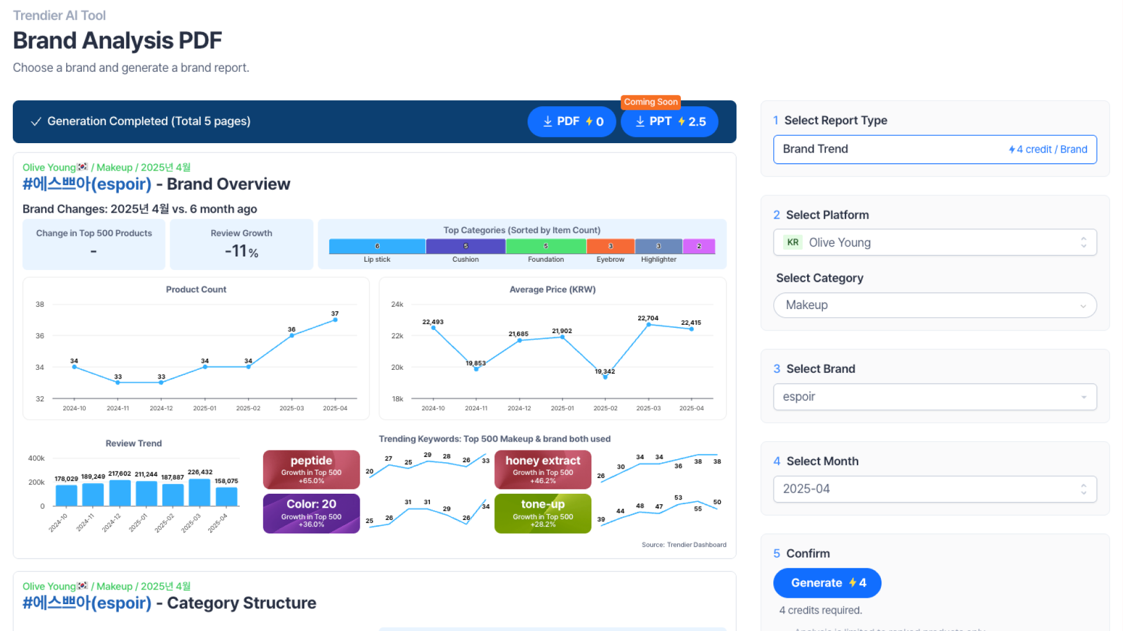Click the 'Select Brand' step label
This screenshot has width=1123, height=631.
pos(821,369)
